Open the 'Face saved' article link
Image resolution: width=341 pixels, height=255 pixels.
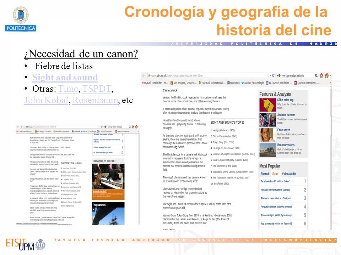283,130
